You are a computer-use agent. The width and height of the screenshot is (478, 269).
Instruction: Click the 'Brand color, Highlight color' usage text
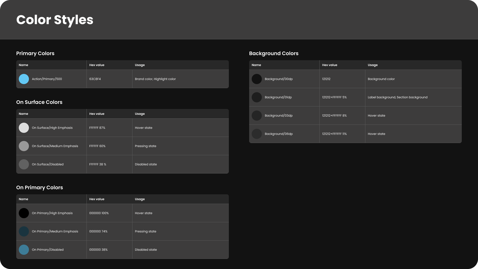click(x=155, y=79)
